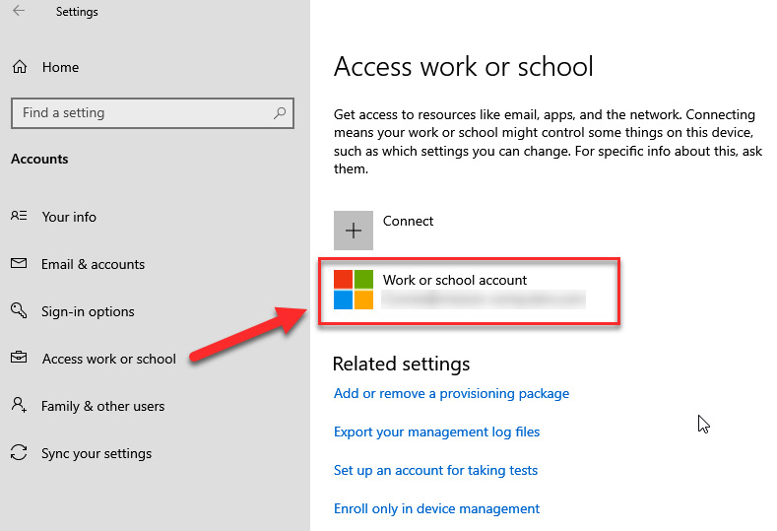Click the Access work or school page title
777x531 pixels.
point(463,66)
